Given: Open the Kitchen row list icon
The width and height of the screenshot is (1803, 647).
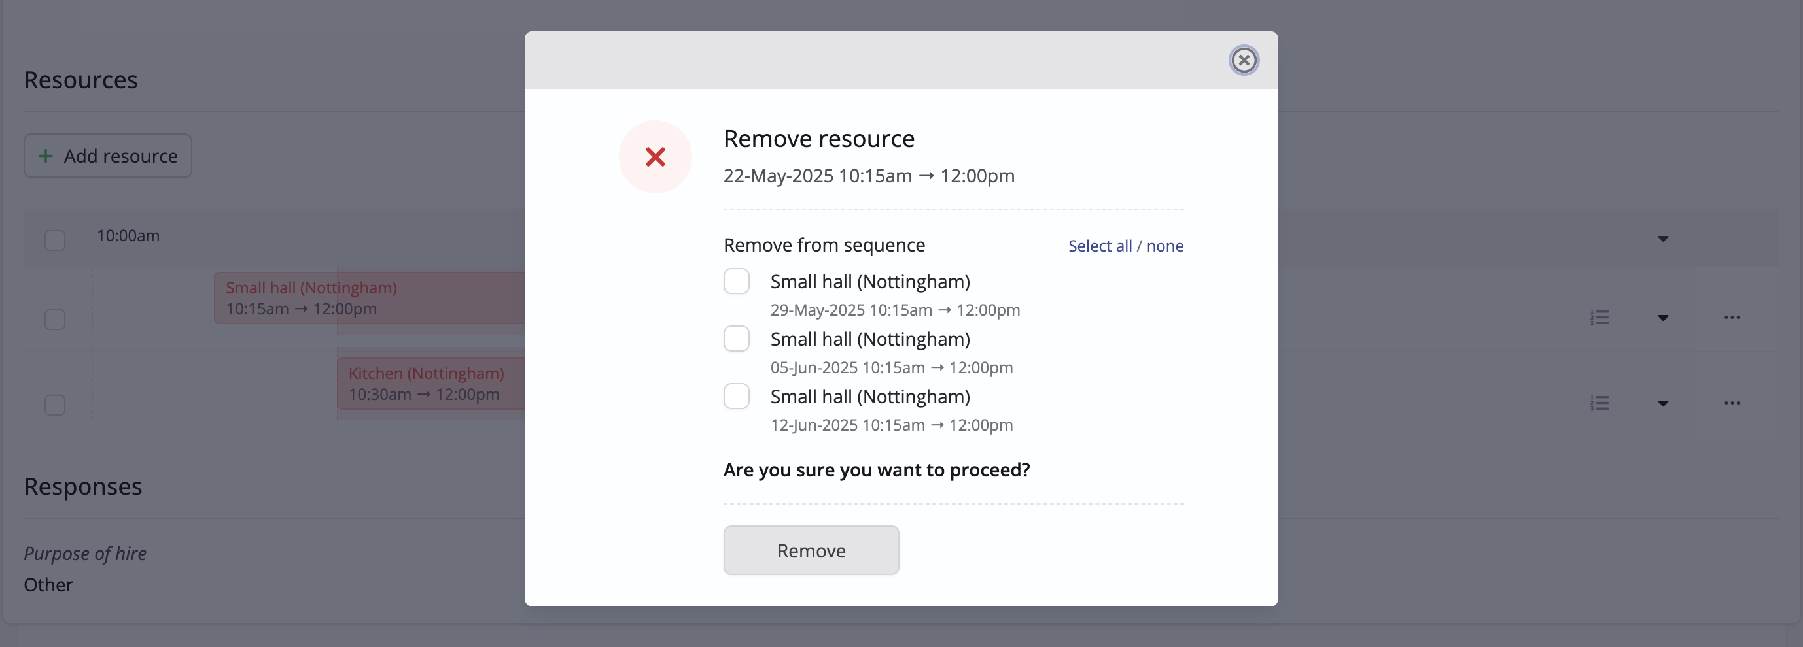Looking at the screenshot, I should 1599,403.
